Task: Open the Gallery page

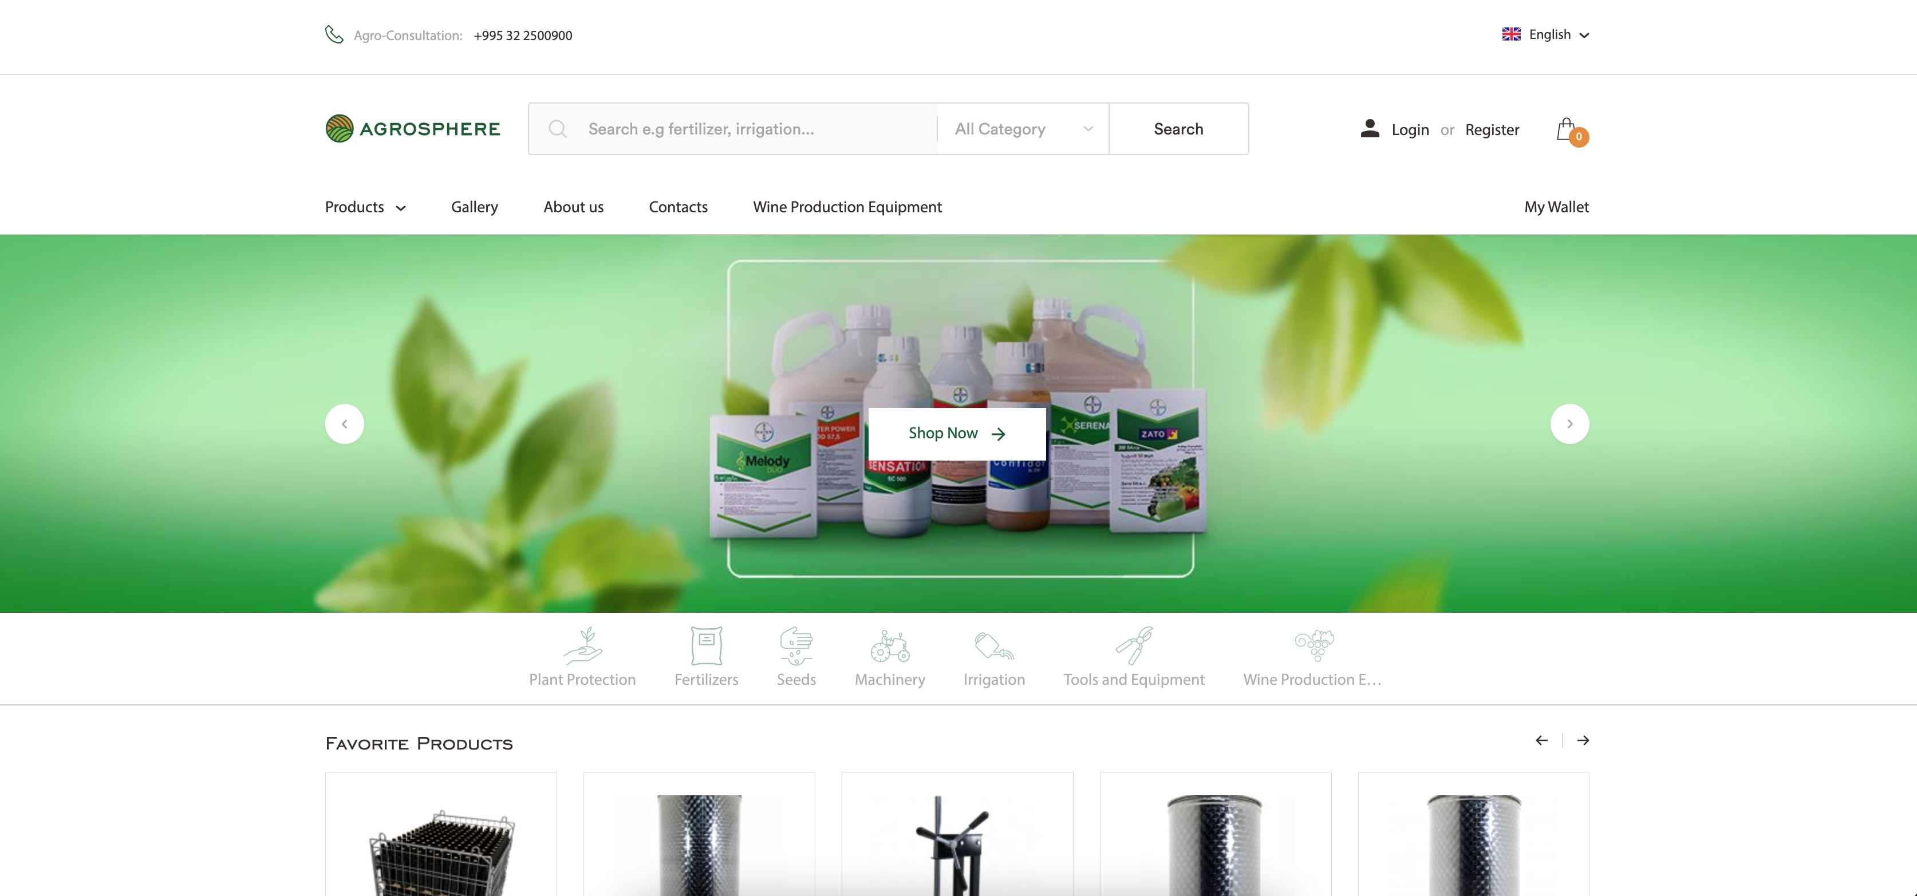Action: [x=474, y=208]
